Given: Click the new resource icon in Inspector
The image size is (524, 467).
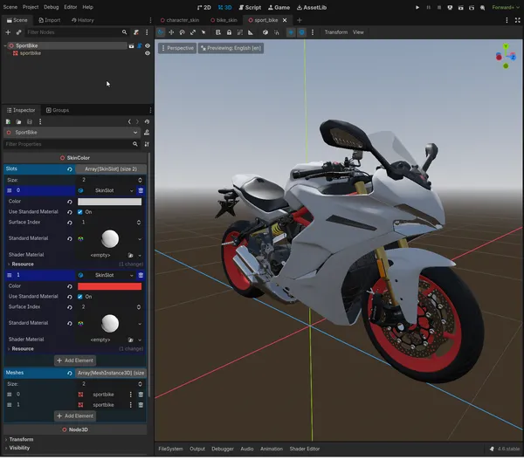Looking at the screenshot, I should tap(8, 122).
